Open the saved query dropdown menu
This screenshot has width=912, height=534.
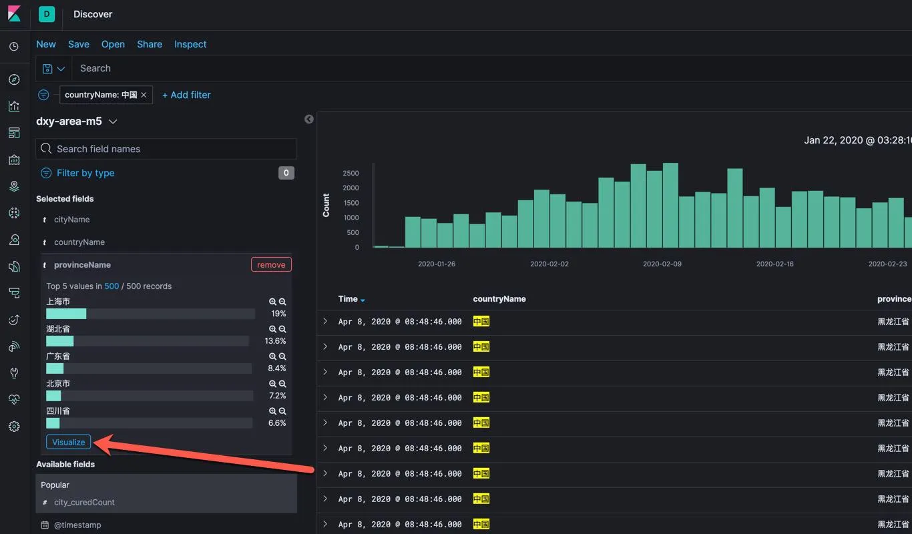(53, 69)
